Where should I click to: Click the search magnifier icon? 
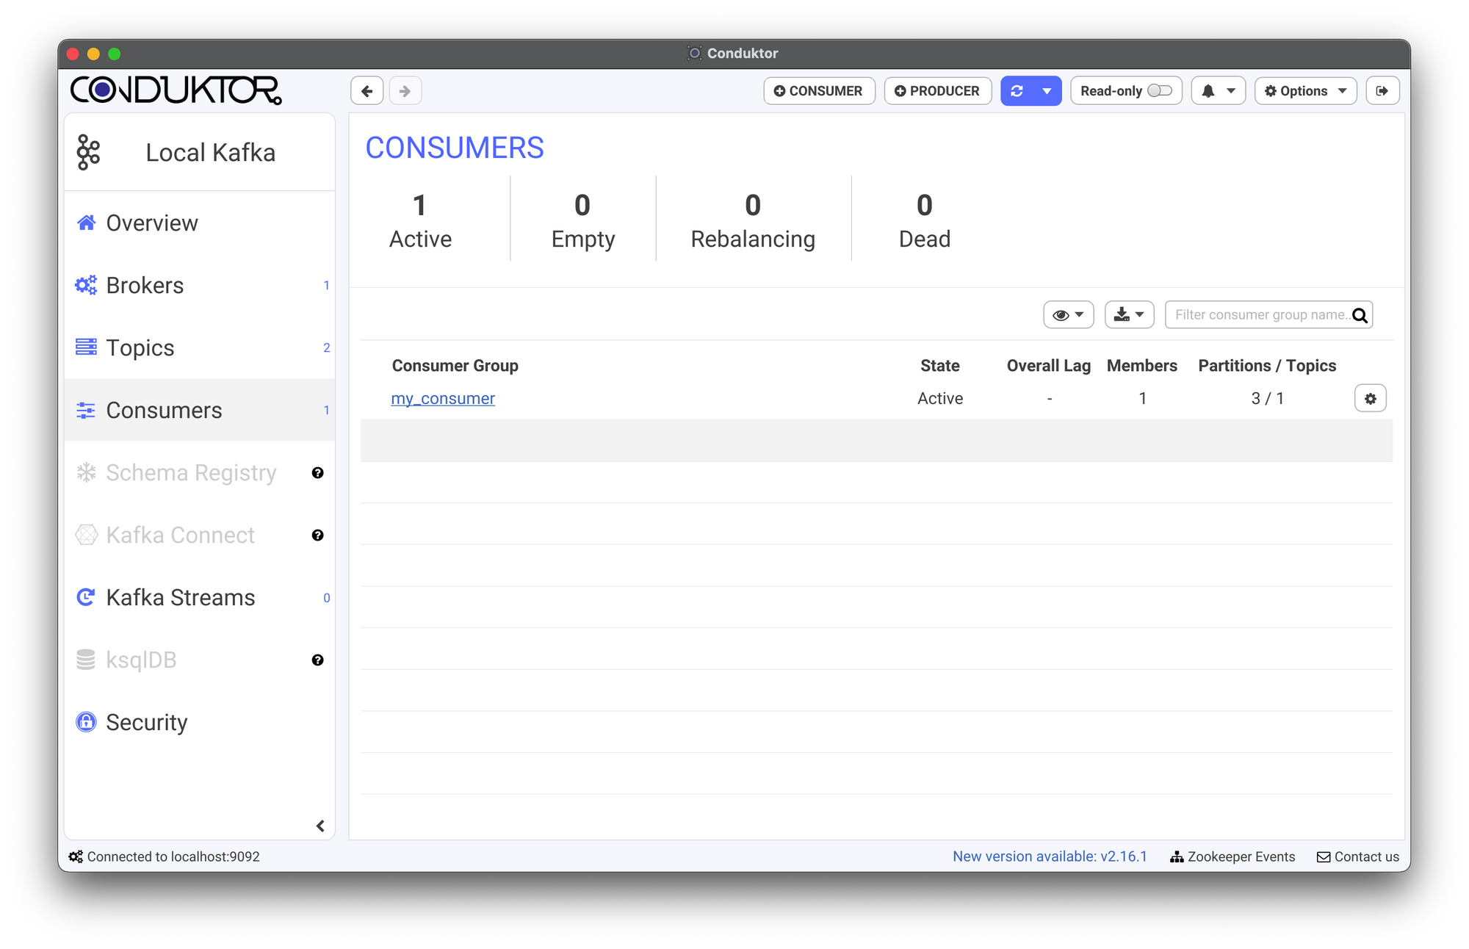click(x=1360, y=315)
